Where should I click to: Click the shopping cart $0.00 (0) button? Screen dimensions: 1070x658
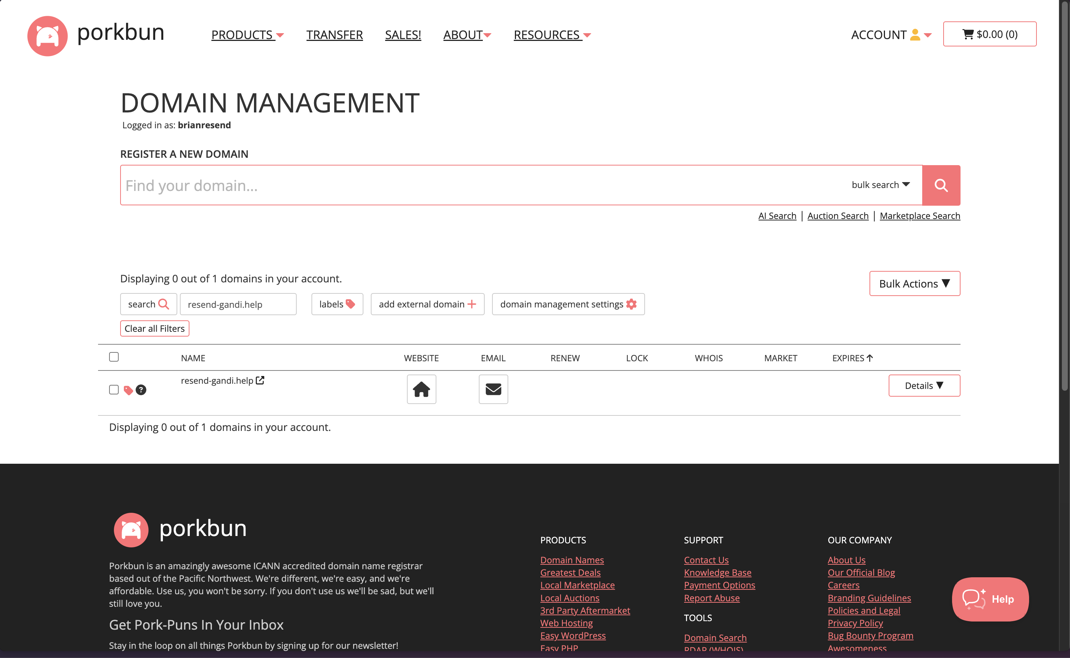point(990,34)
